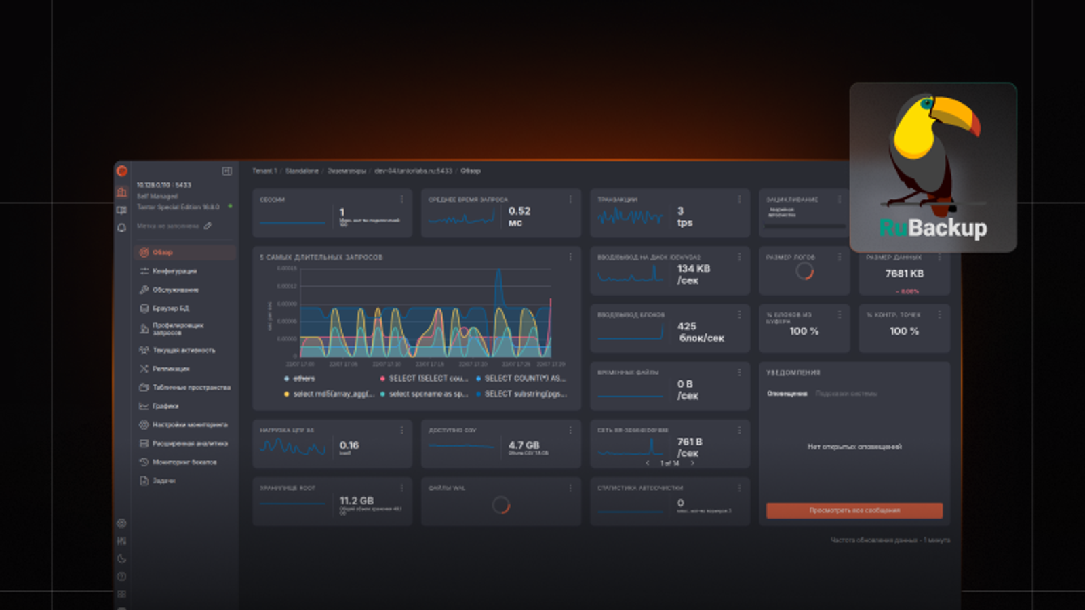Screen dimensions: 1085x610
Task: Go to next network interface with right arrow
Action: [x=692, y=464]
